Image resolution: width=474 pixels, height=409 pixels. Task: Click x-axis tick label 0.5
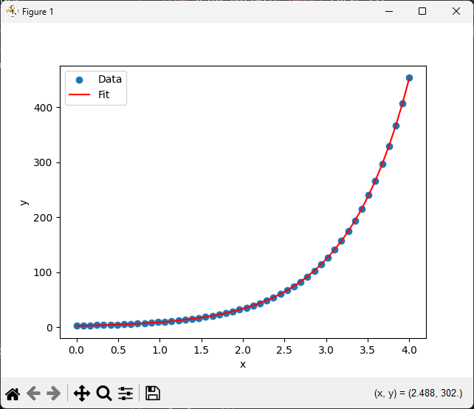(118, 350)
